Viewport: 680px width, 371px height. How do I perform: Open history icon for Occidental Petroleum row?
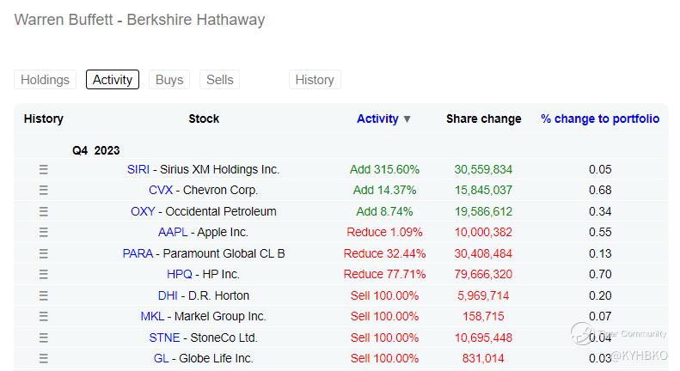tap(43, 211)
